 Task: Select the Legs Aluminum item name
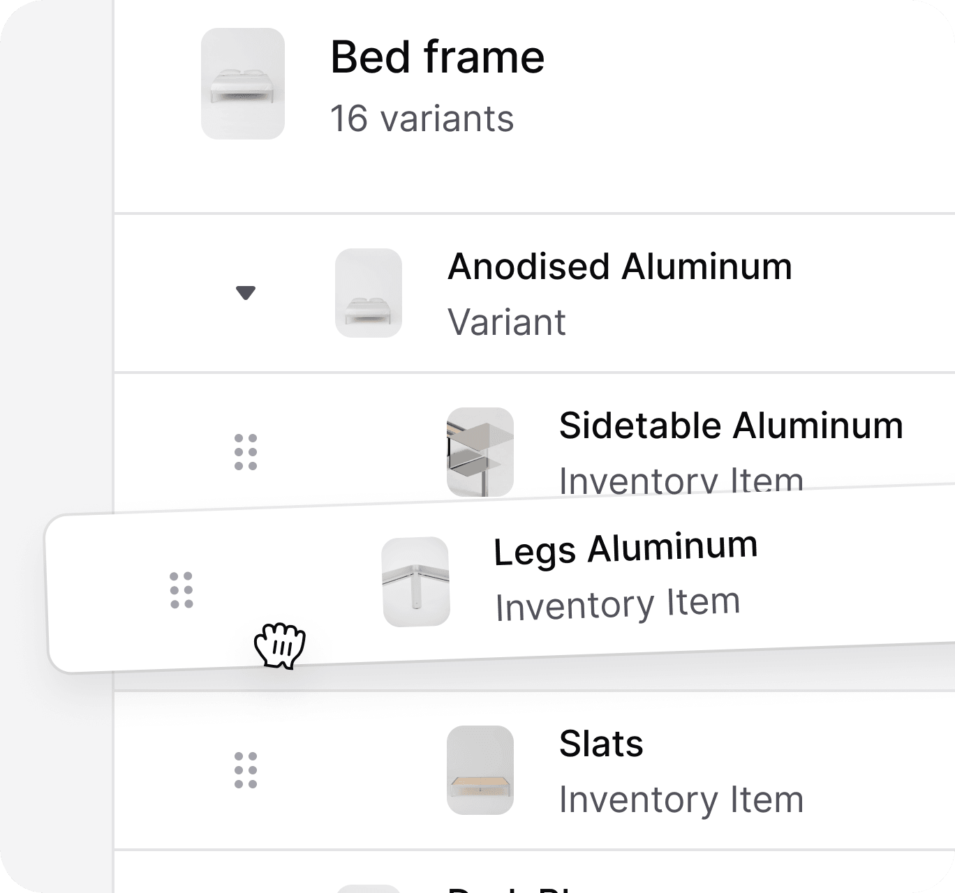[x=625, y=548]
